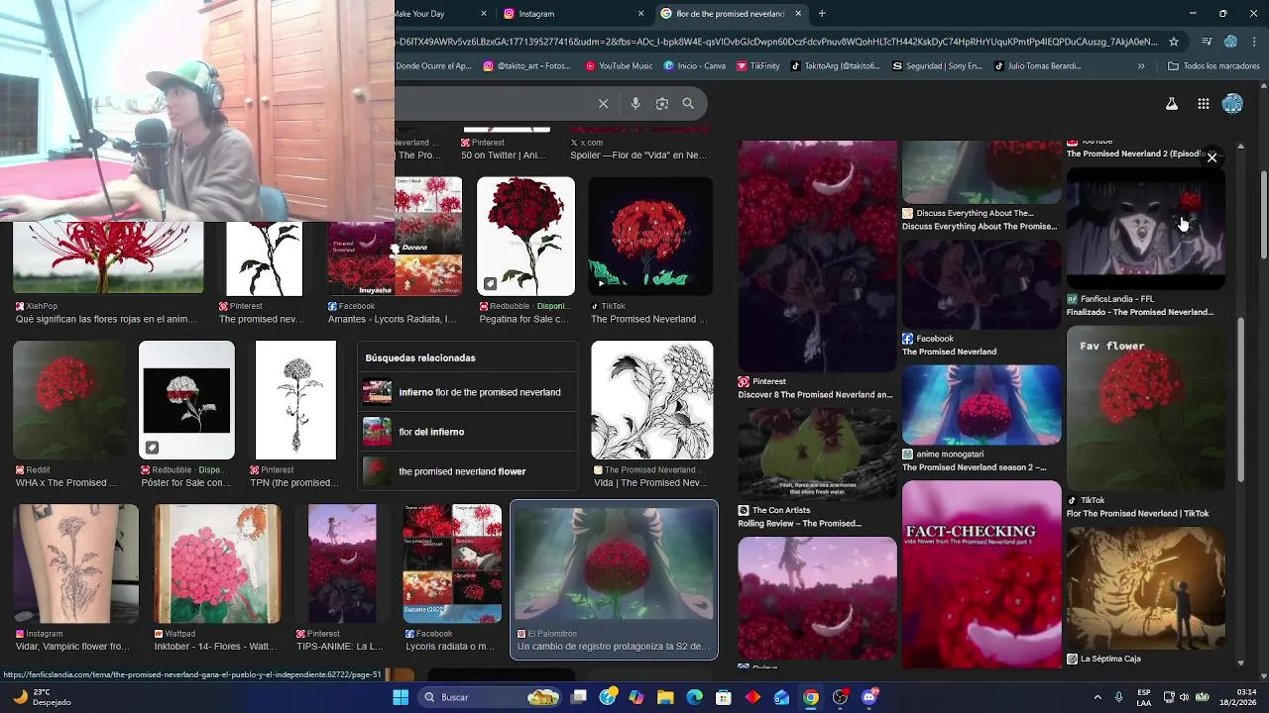Screen dimensions: 1269x713
Task: Open the Seguridad | Sony bookmark
Action: [x=937, y=66]
